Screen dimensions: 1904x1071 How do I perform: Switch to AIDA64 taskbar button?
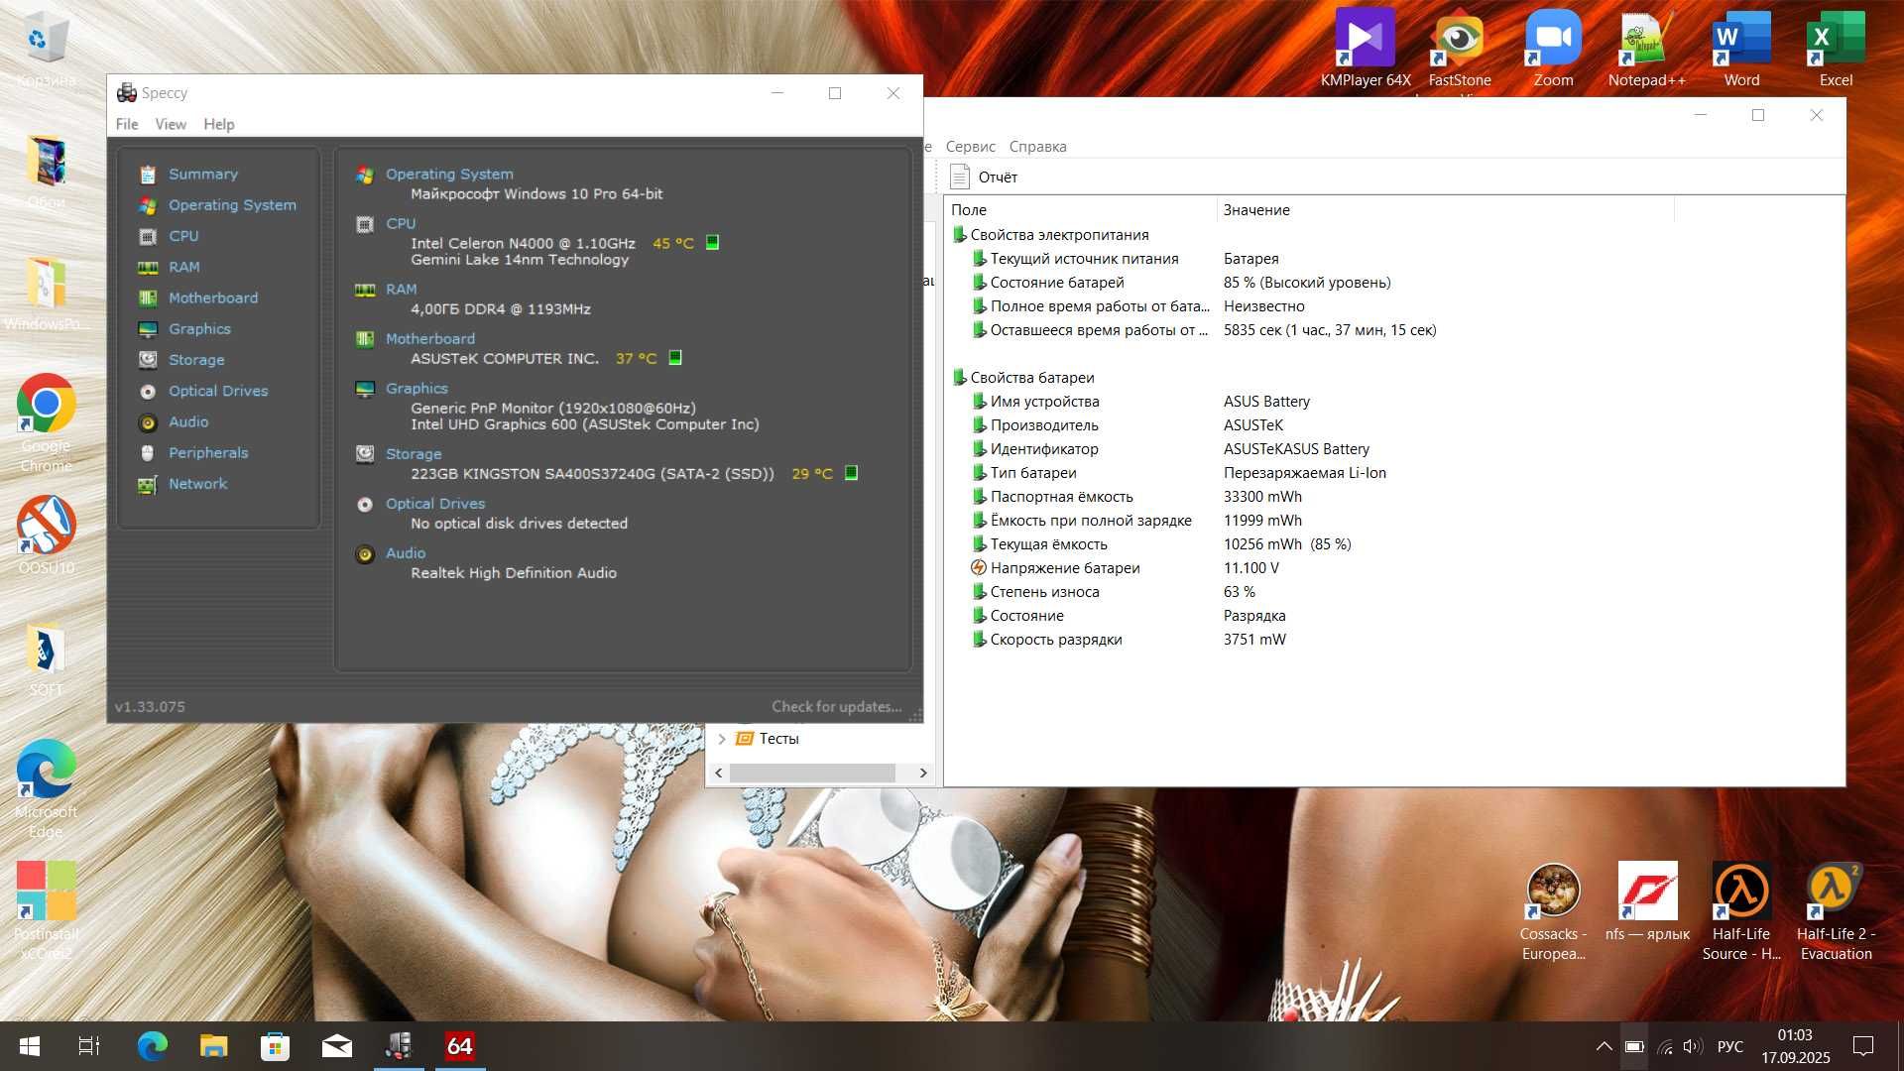click(460, 1046)
